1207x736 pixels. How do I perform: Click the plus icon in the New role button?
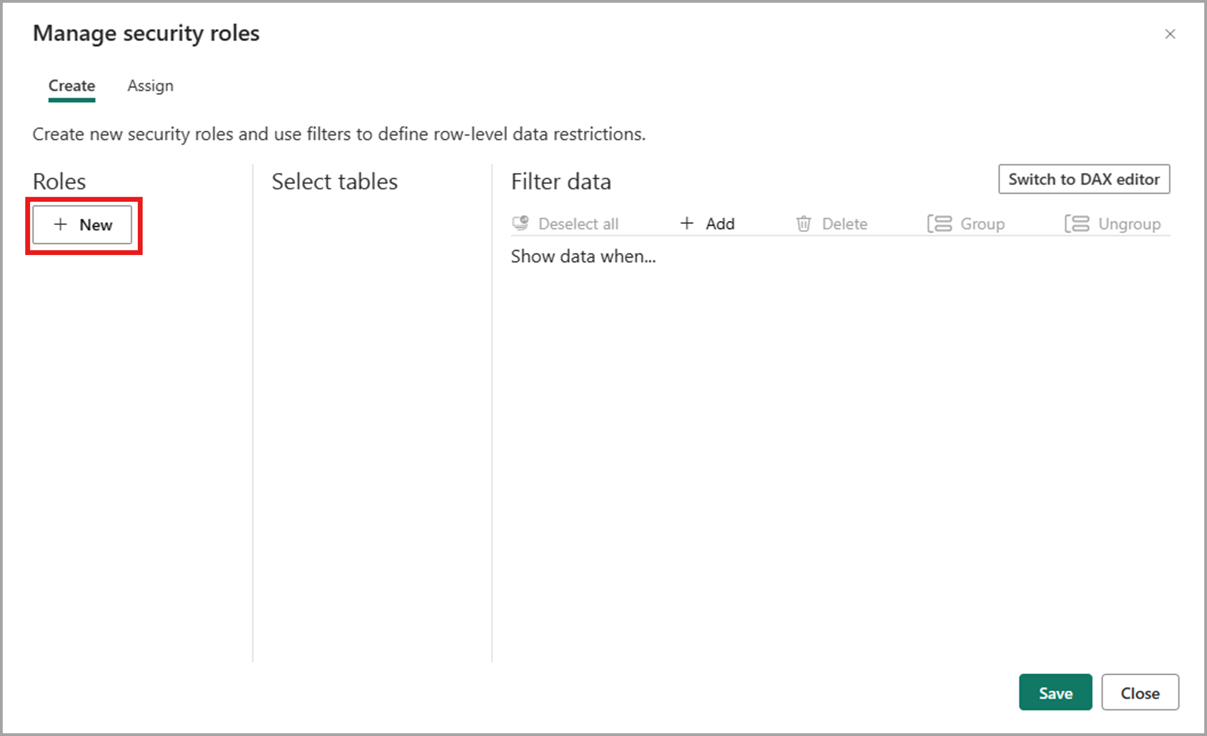(61, 224)
